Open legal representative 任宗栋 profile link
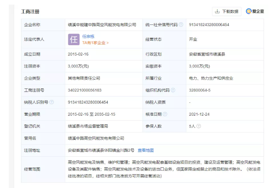 click(x=89, y=36)
